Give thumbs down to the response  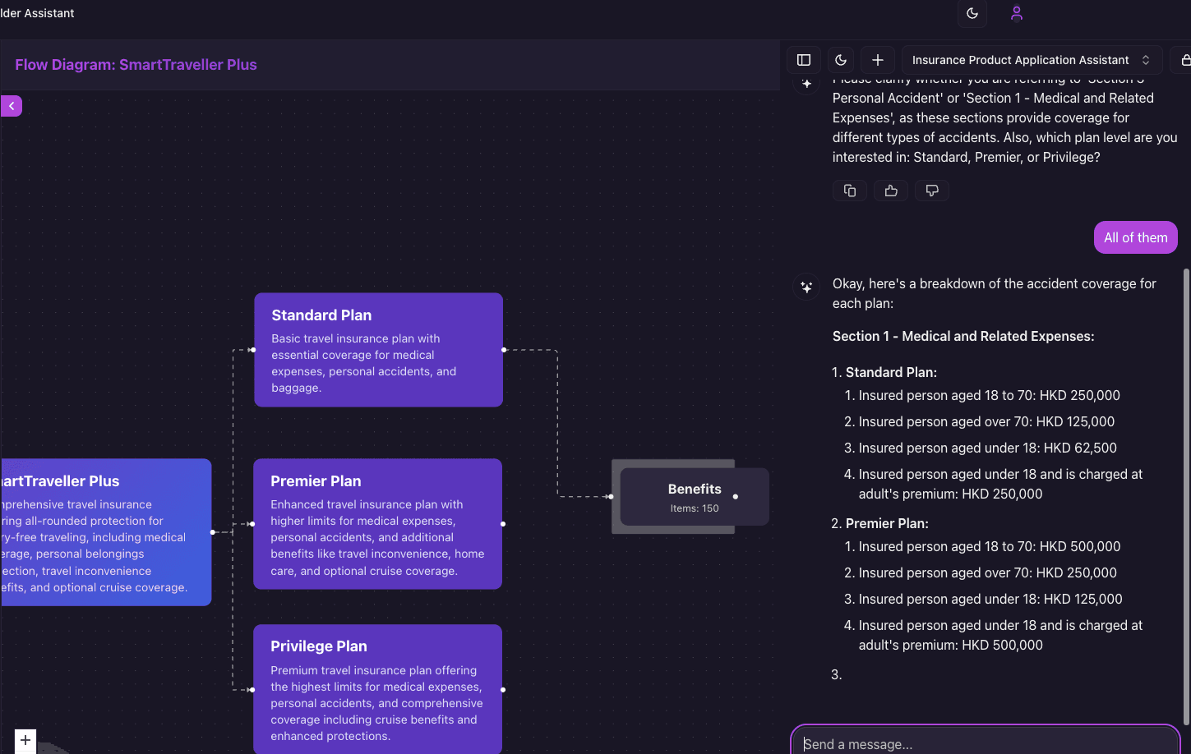[x=932, y=191]
